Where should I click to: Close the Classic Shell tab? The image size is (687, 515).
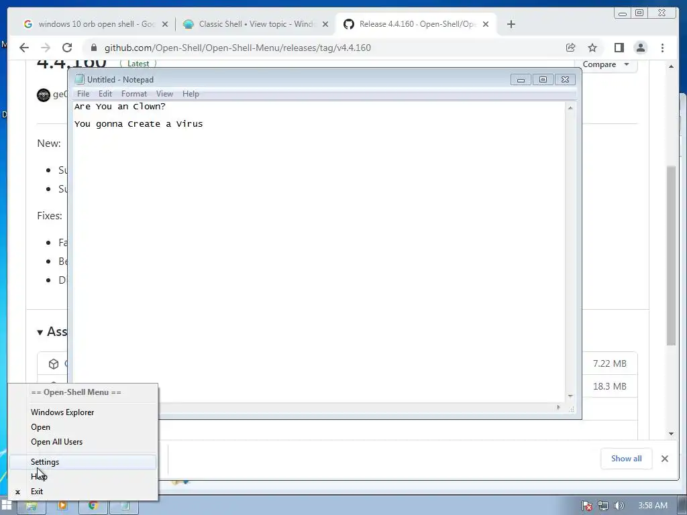point(325,25)
